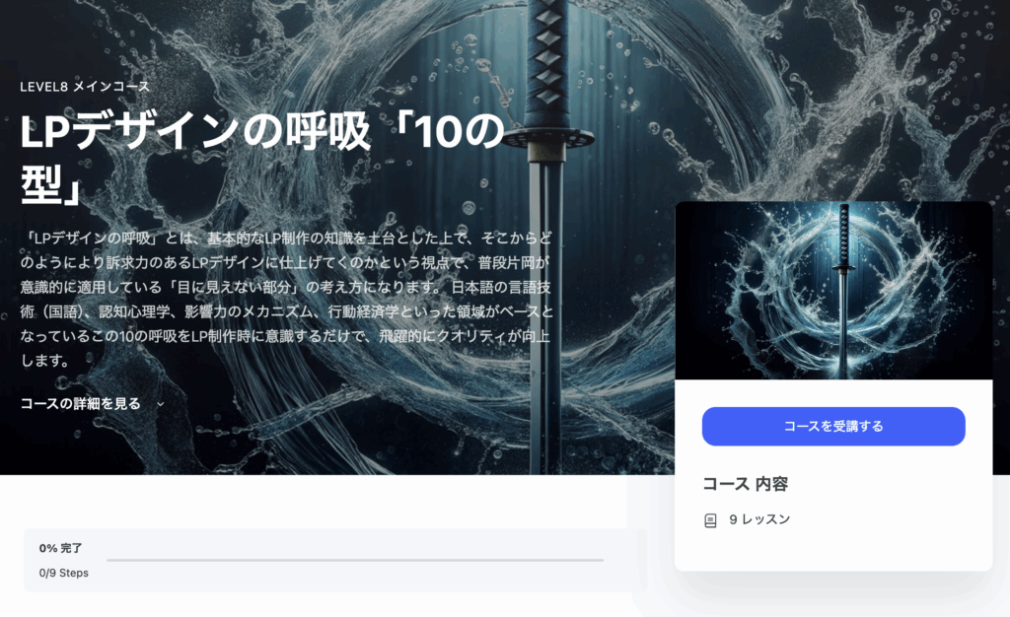Click the katana handle in the hero image
The image size is (1010, 617).
(547, 62)
